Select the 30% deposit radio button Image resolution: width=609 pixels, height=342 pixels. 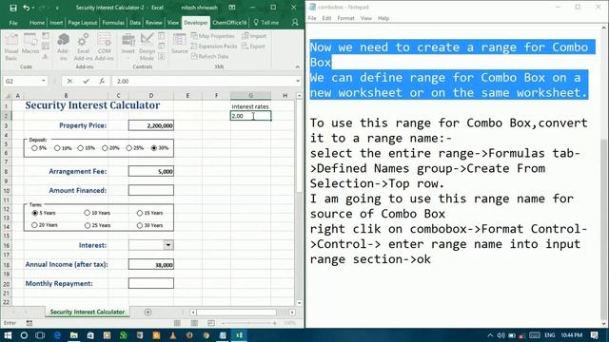154,148
